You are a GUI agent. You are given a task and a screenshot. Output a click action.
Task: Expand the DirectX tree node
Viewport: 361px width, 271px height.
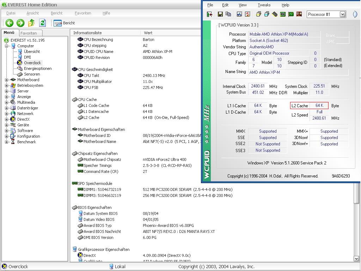[6, 119]
